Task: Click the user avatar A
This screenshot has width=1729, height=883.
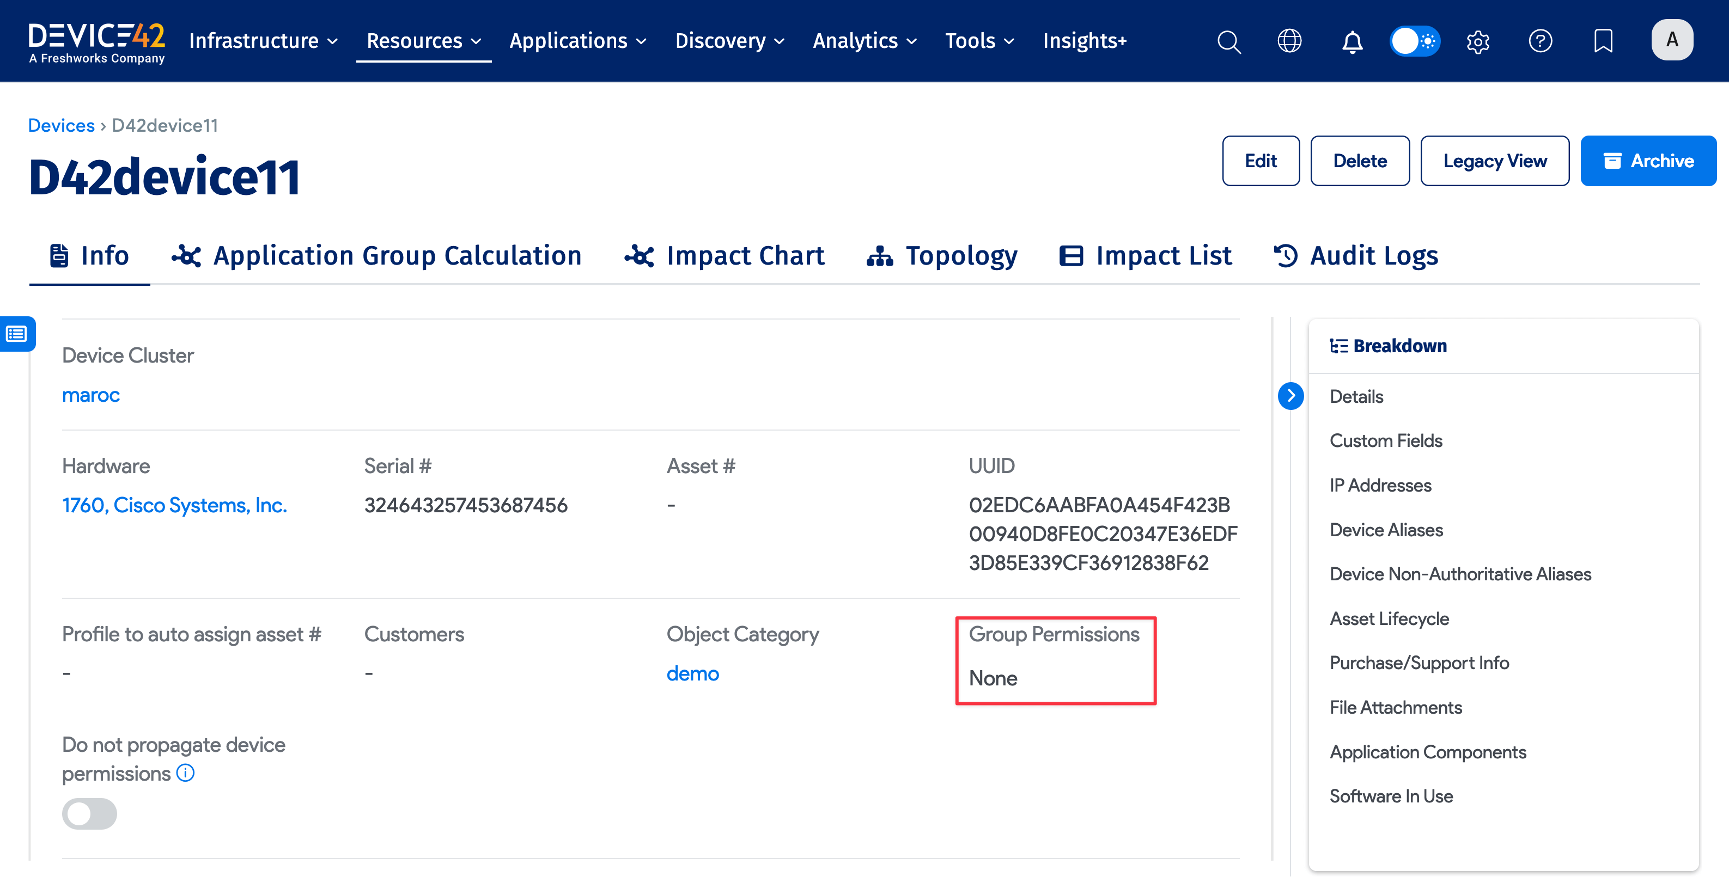Action: [x=1671, y=40]
